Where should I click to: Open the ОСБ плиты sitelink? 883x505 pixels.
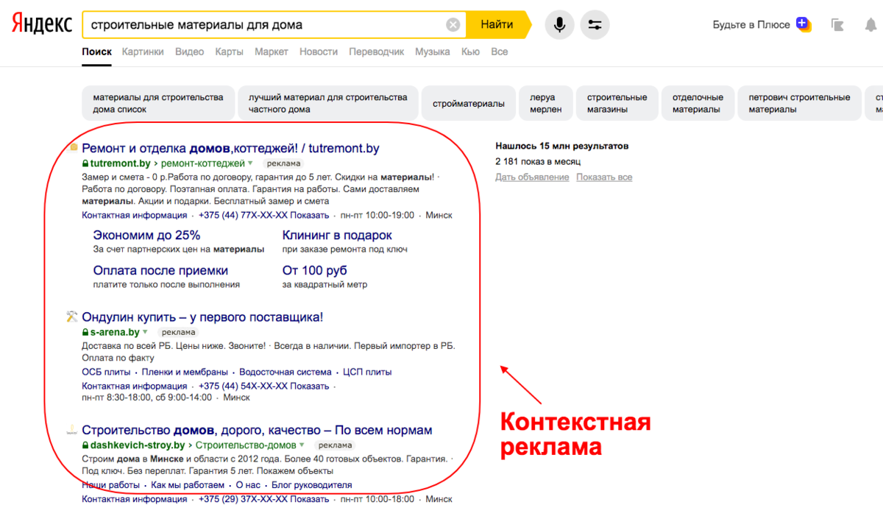[106, 372]
